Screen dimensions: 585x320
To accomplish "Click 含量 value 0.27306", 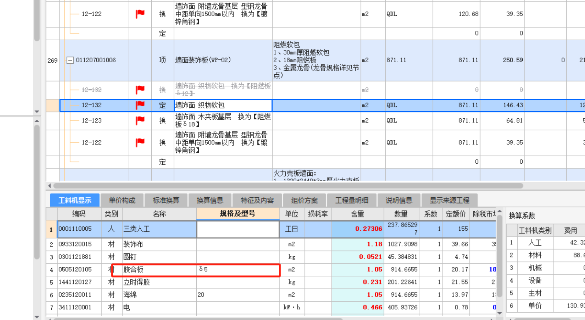I will (x=369, y=229).
